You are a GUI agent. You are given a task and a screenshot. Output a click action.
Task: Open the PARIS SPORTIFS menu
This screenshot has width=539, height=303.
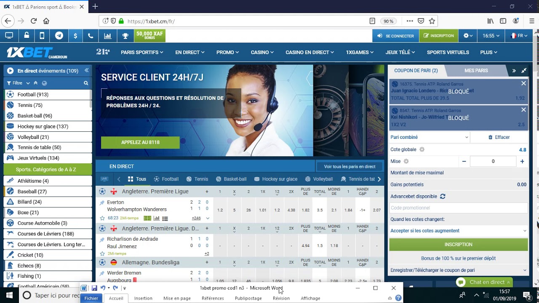click(x=142, y=53)
